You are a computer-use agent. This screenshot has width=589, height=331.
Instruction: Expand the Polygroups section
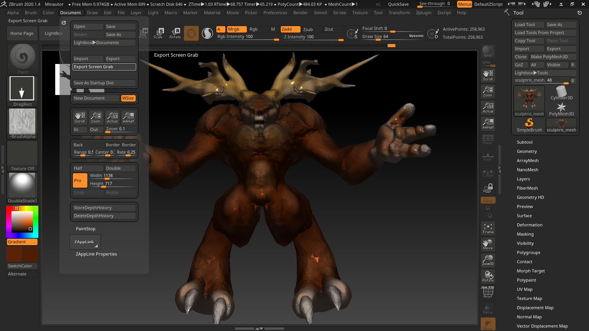pos(528,252)
